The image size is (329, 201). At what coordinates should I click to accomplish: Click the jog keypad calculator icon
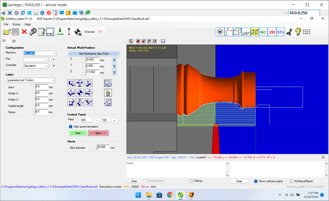[x=108, y=93]
